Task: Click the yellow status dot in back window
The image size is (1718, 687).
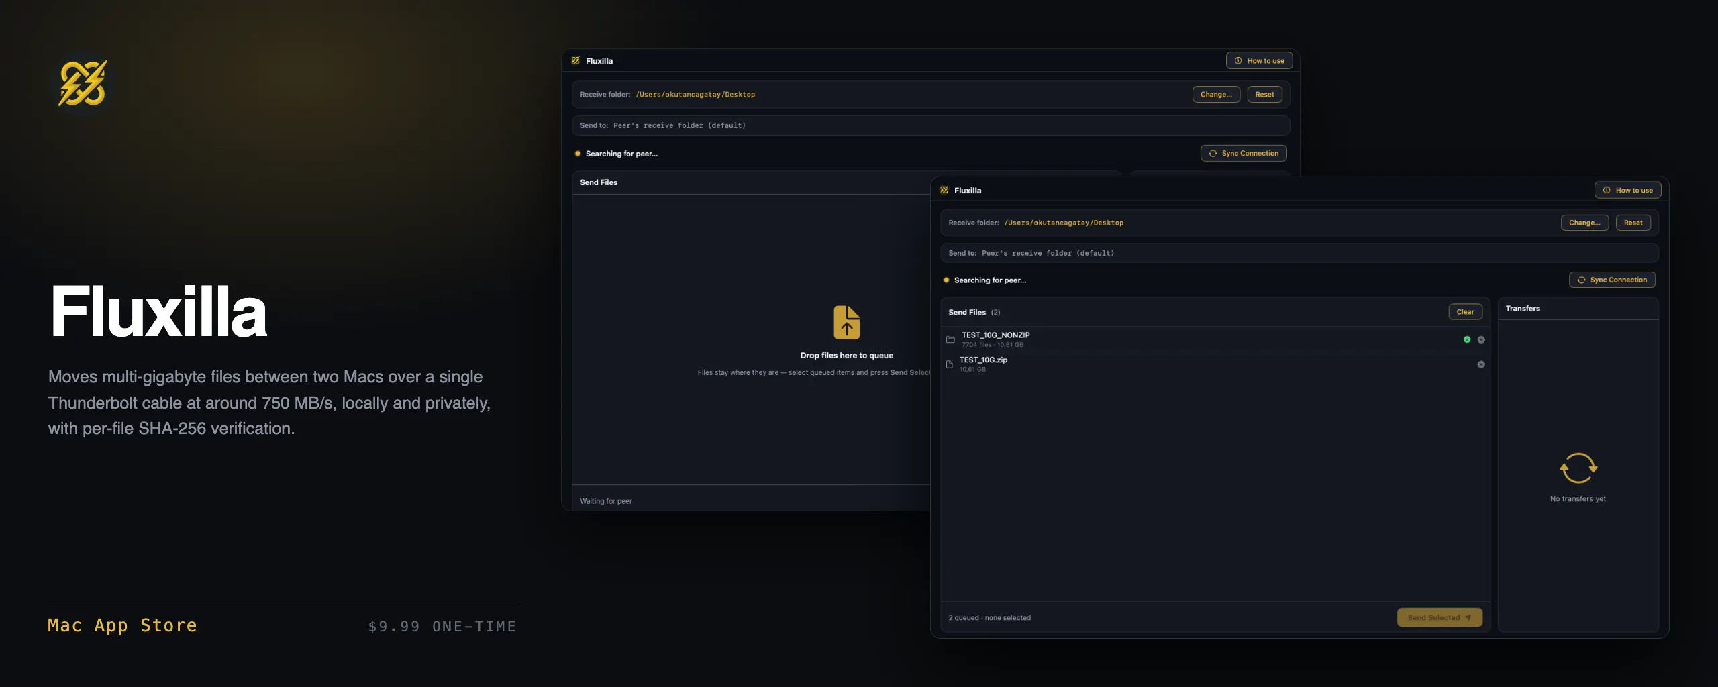Action: coord(578,154)
